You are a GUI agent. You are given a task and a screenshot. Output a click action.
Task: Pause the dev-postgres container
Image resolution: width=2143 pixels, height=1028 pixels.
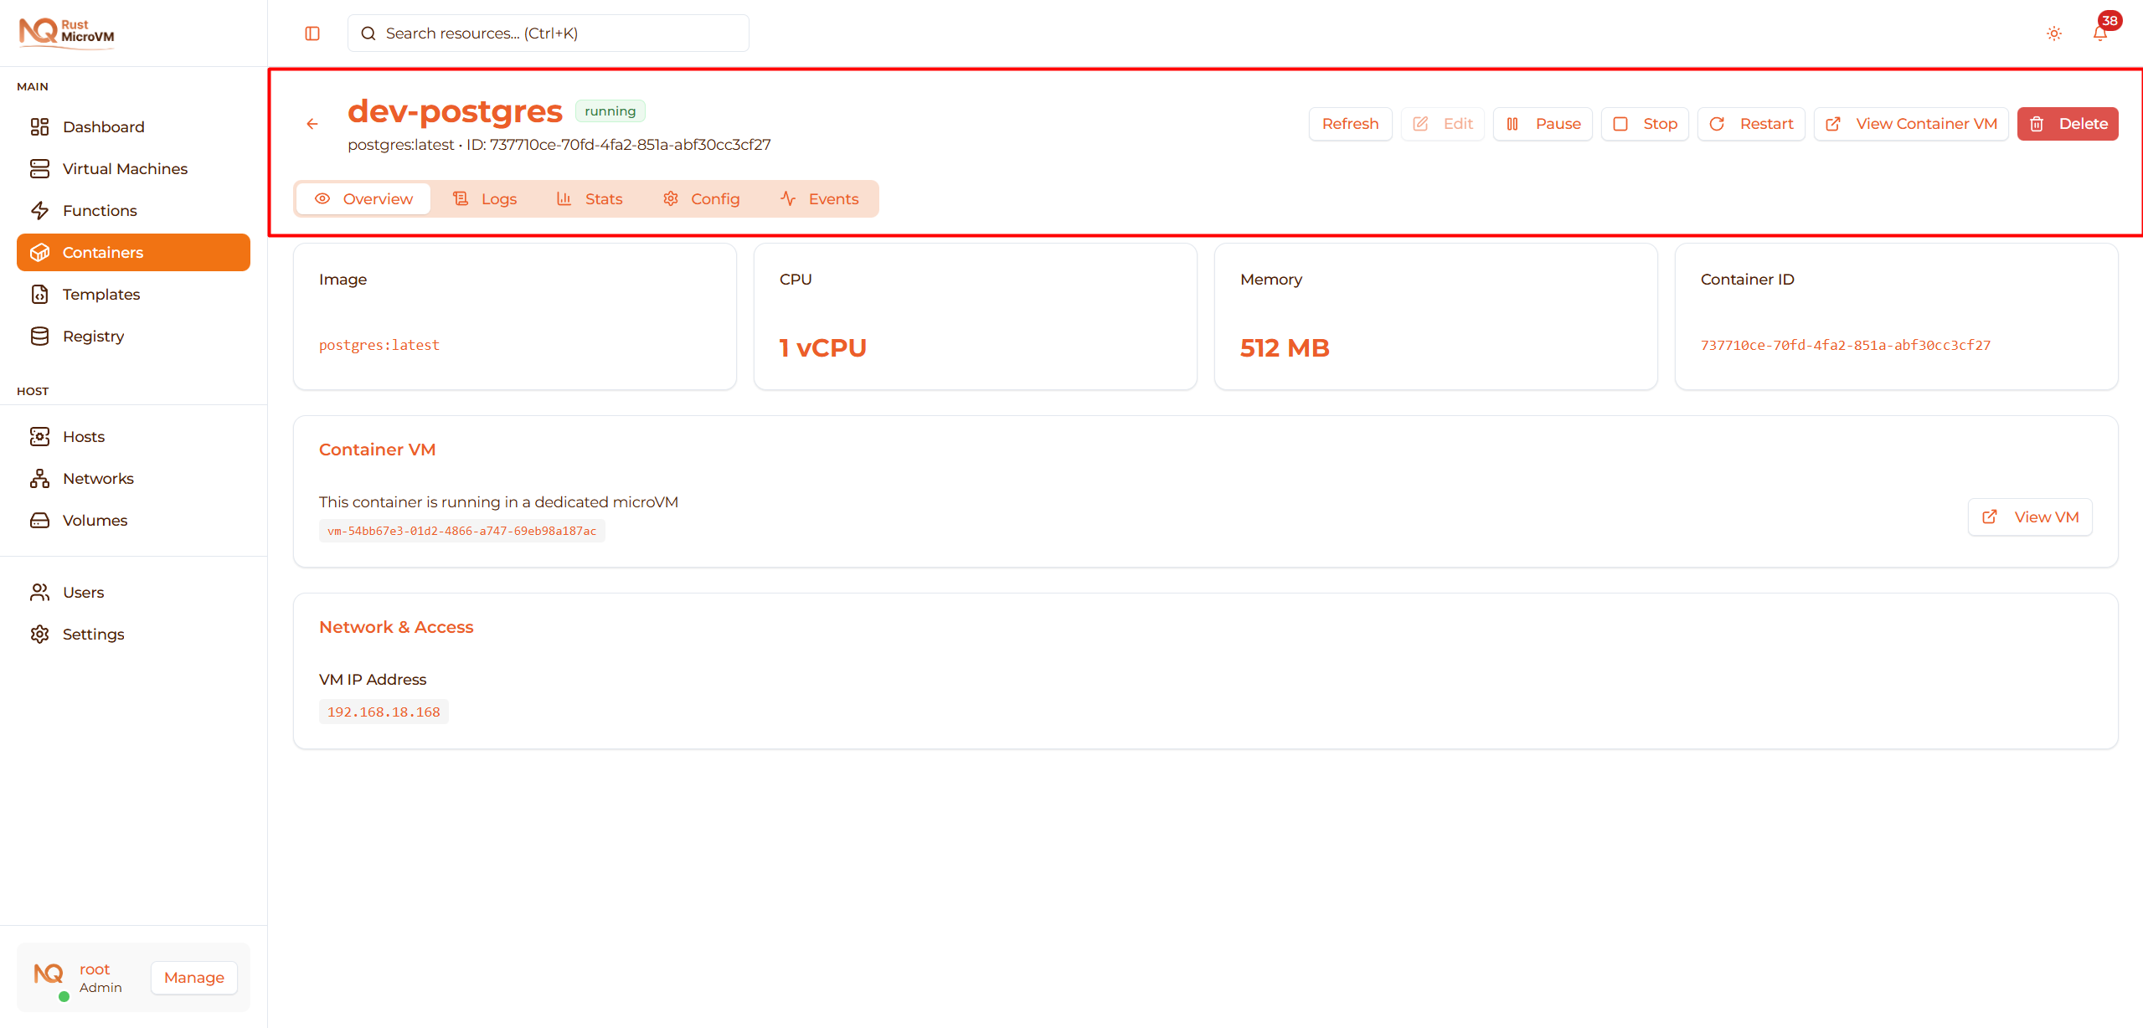pyautogui.click(x=1542, y=123)
